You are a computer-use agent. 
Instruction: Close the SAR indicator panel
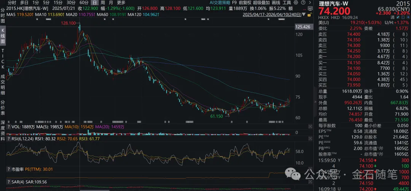tap(310, 181)
